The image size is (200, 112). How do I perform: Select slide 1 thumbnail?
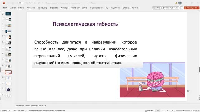[8, 14]
